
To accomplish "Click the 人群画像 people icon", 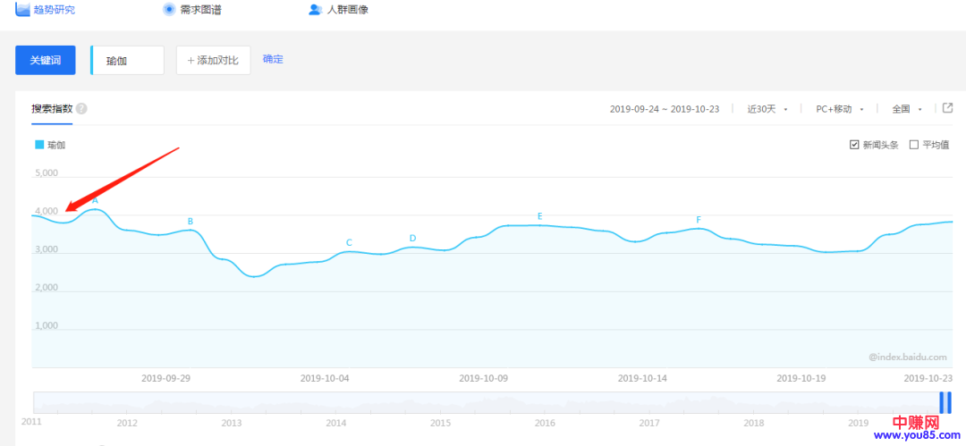I will (x=315, y=10).
